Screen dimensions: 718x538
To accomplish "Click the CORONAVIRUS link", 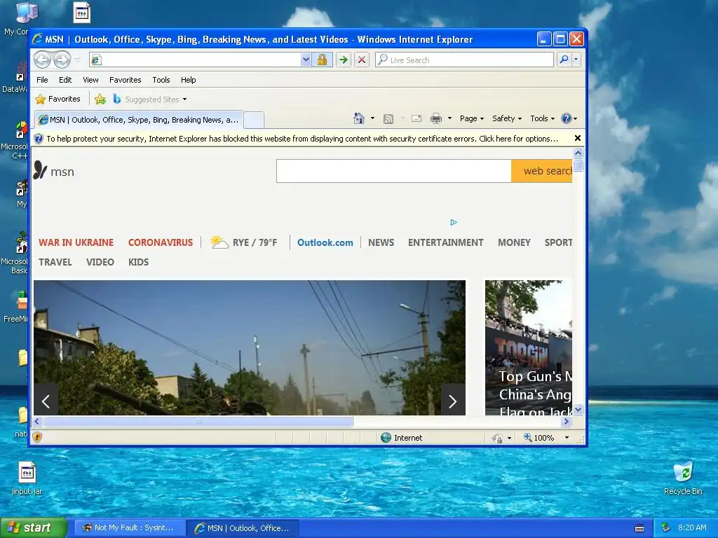I will pyautogui.click(x=161, y=242).
